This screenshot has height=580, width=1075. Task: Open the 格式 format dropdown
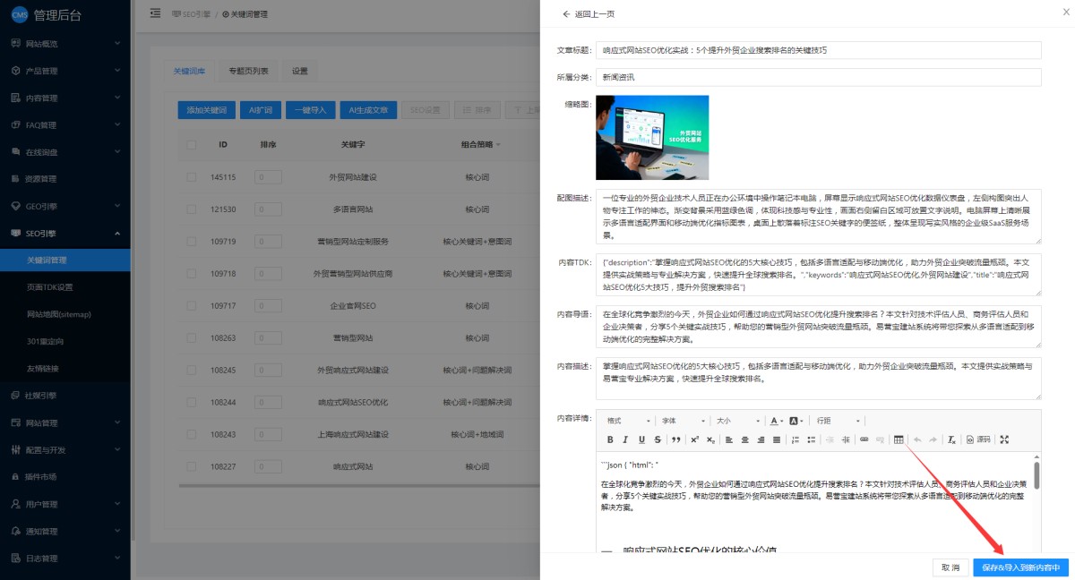(627, 421)
